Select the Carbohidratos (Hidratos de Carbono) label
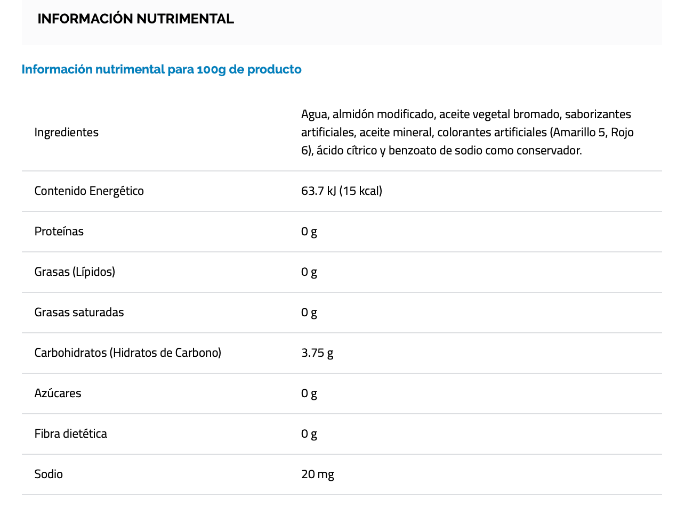Image resolution: width=693 pixels, height=508 pixels. [x=128, y=353]
